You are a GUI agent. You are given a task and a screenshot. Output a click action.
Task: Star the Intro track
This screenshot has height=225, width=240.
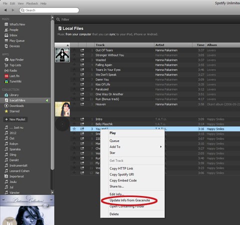[74, 119]
